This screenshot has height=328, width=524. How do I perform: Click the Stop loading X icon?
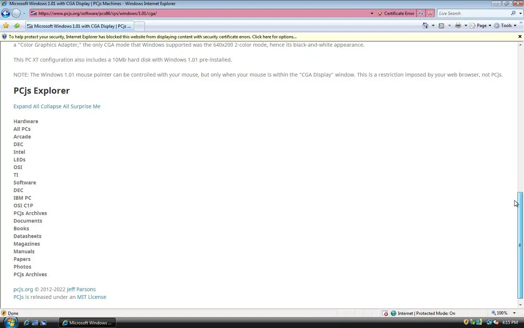coord(430,13)
